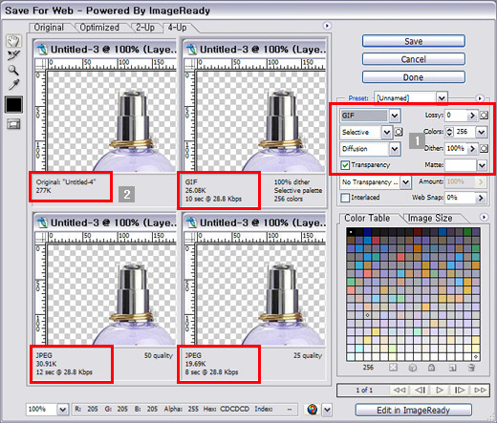Switch to the Original tab
The width and height of the screenshot is (497, 423).
(49, 28)
